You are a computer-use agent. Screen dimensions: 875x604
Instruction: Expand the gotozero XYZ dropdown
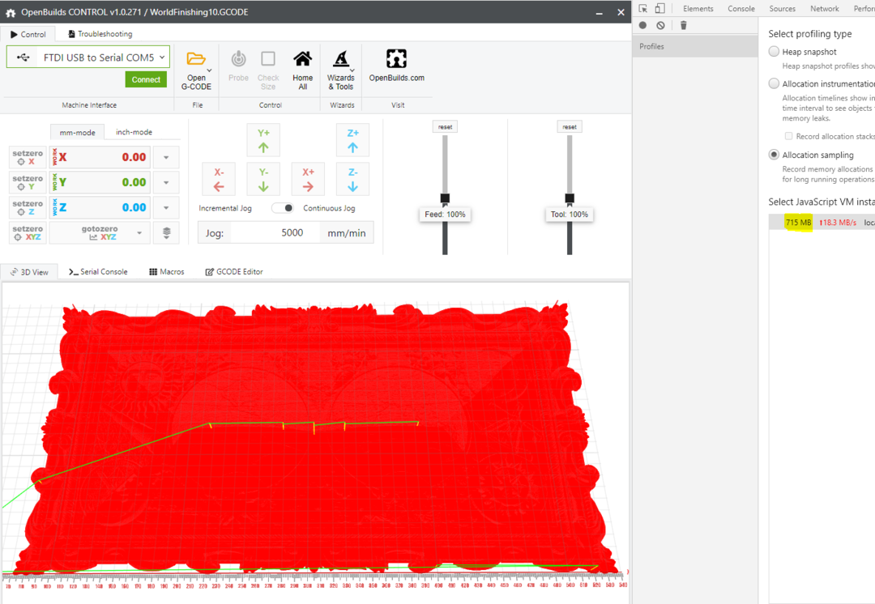click(x=140, y=233)
